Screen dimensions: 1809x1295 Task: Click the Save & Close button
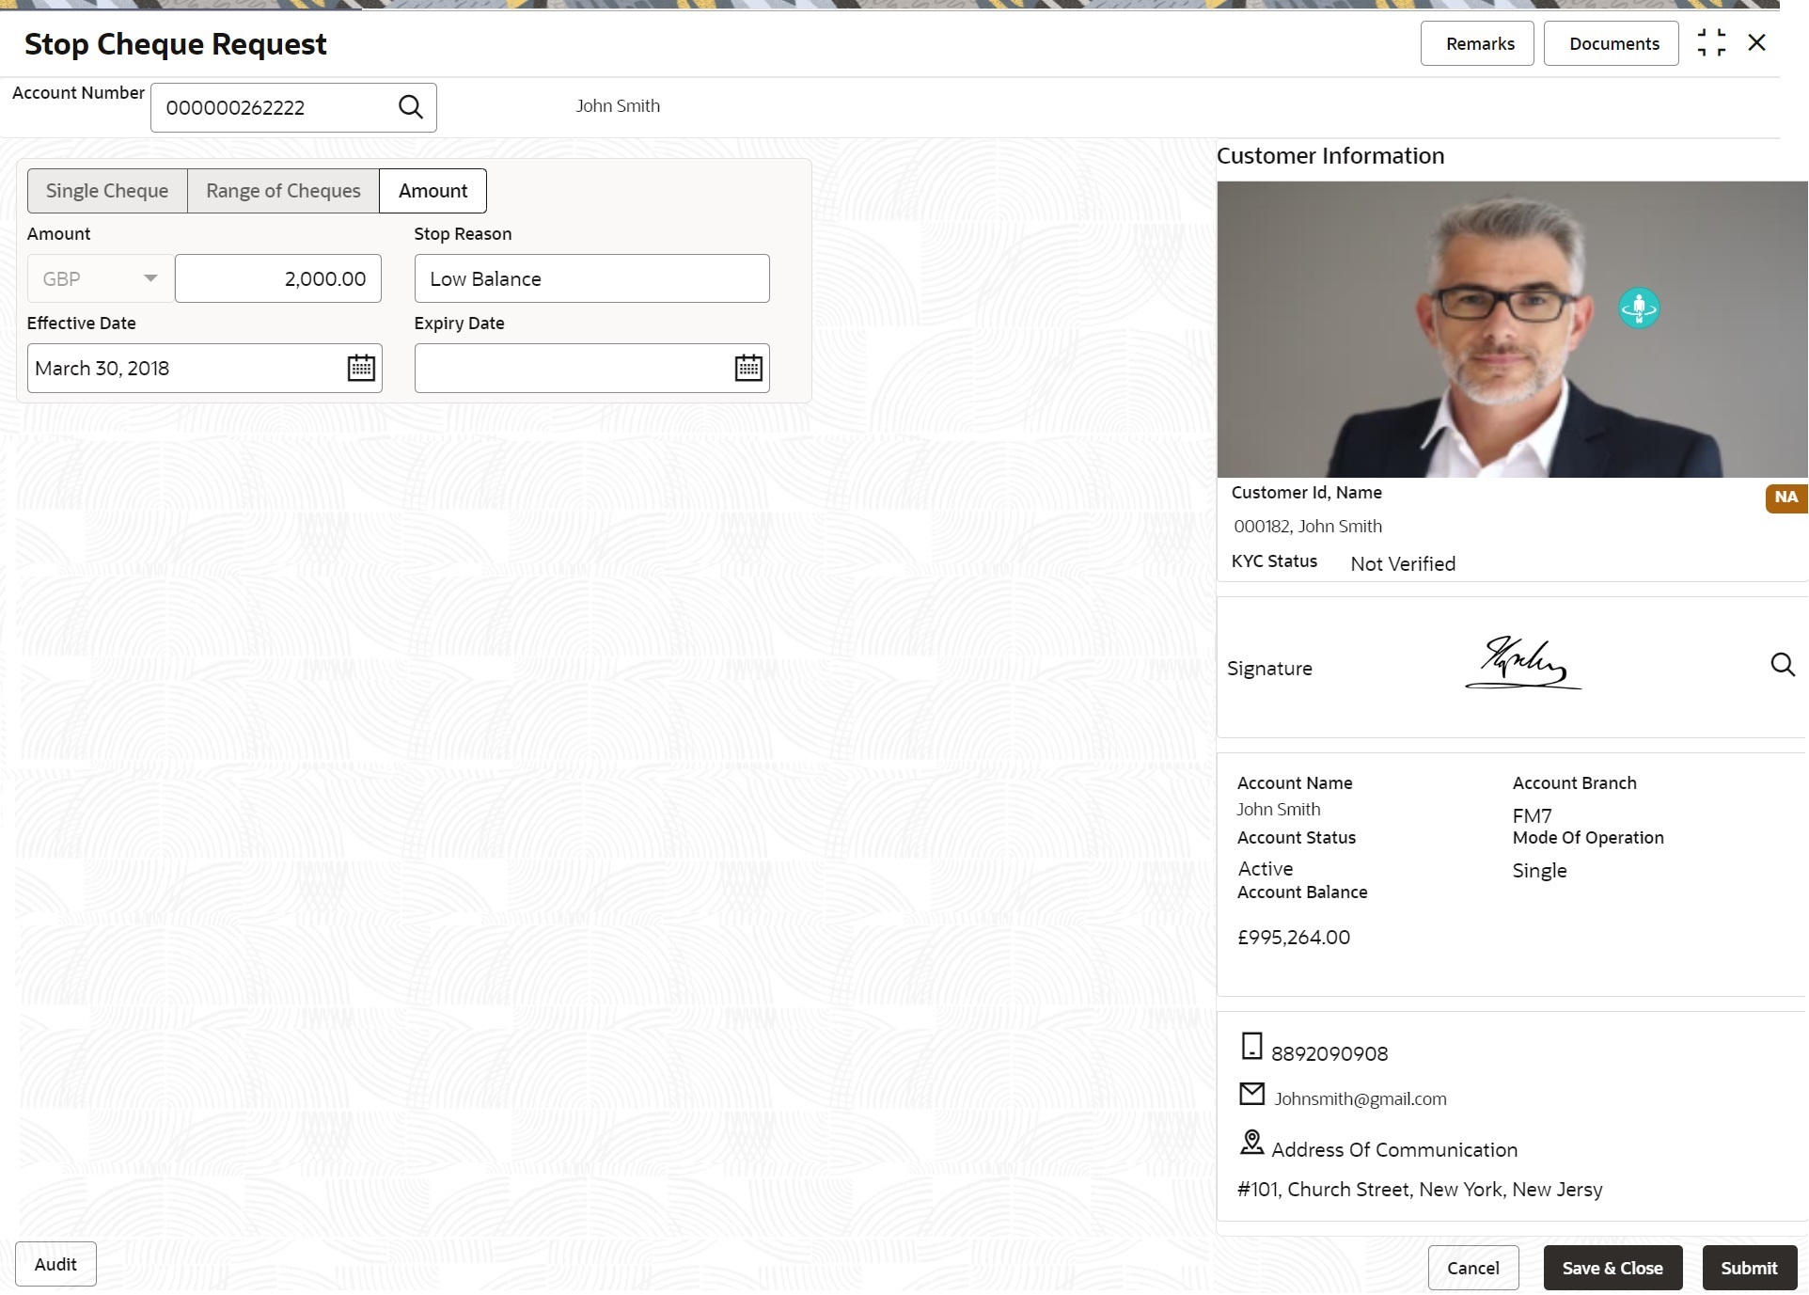coord(1612,1268)
